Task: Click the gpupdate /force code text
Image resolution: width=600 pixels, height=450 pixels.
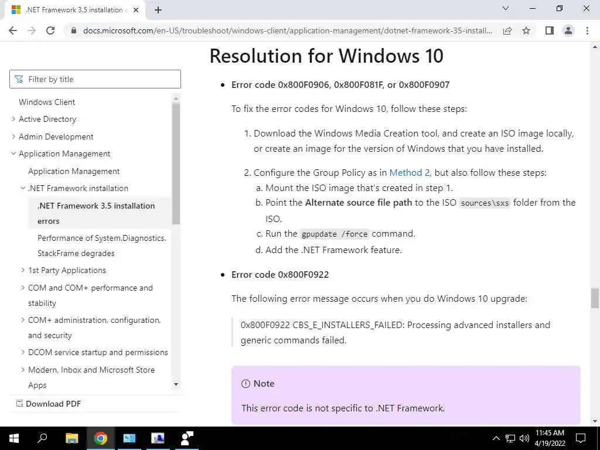Action: 335,234
